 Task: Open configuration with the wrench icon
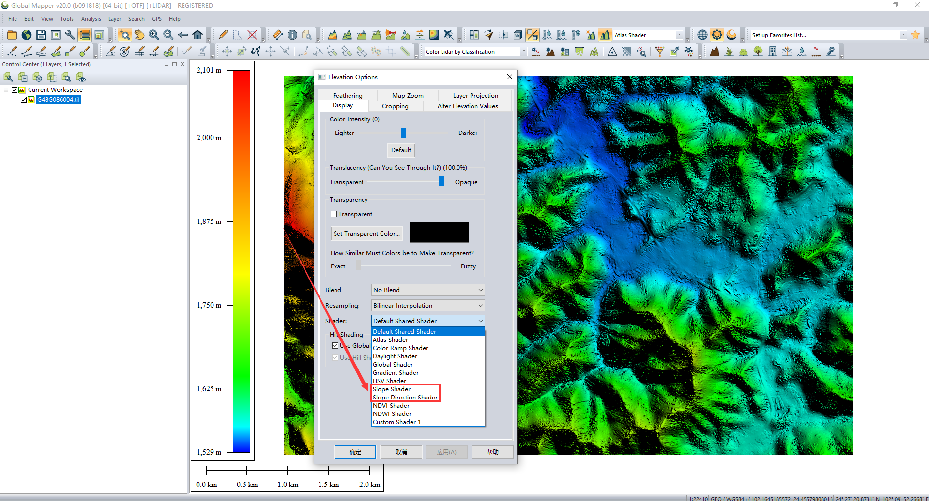pos(70,35)
